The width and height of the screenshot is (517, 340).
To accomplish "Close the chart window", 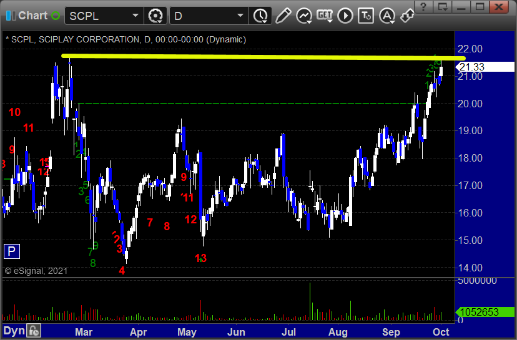I will [x=499, y=7].
